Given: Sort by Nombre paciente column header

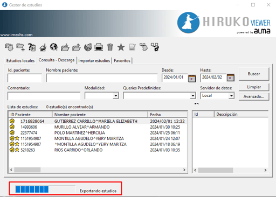Looking at the screenshot, I should coord(100,115).
